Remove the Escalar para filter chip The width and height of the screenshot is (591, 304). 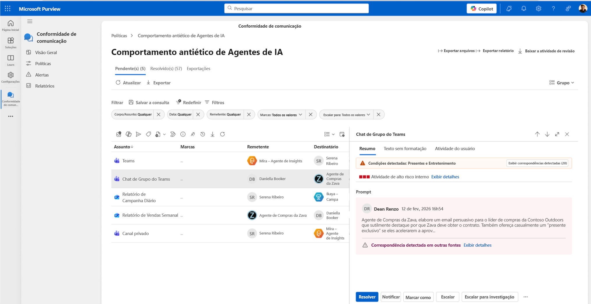[x=379, y=114]
